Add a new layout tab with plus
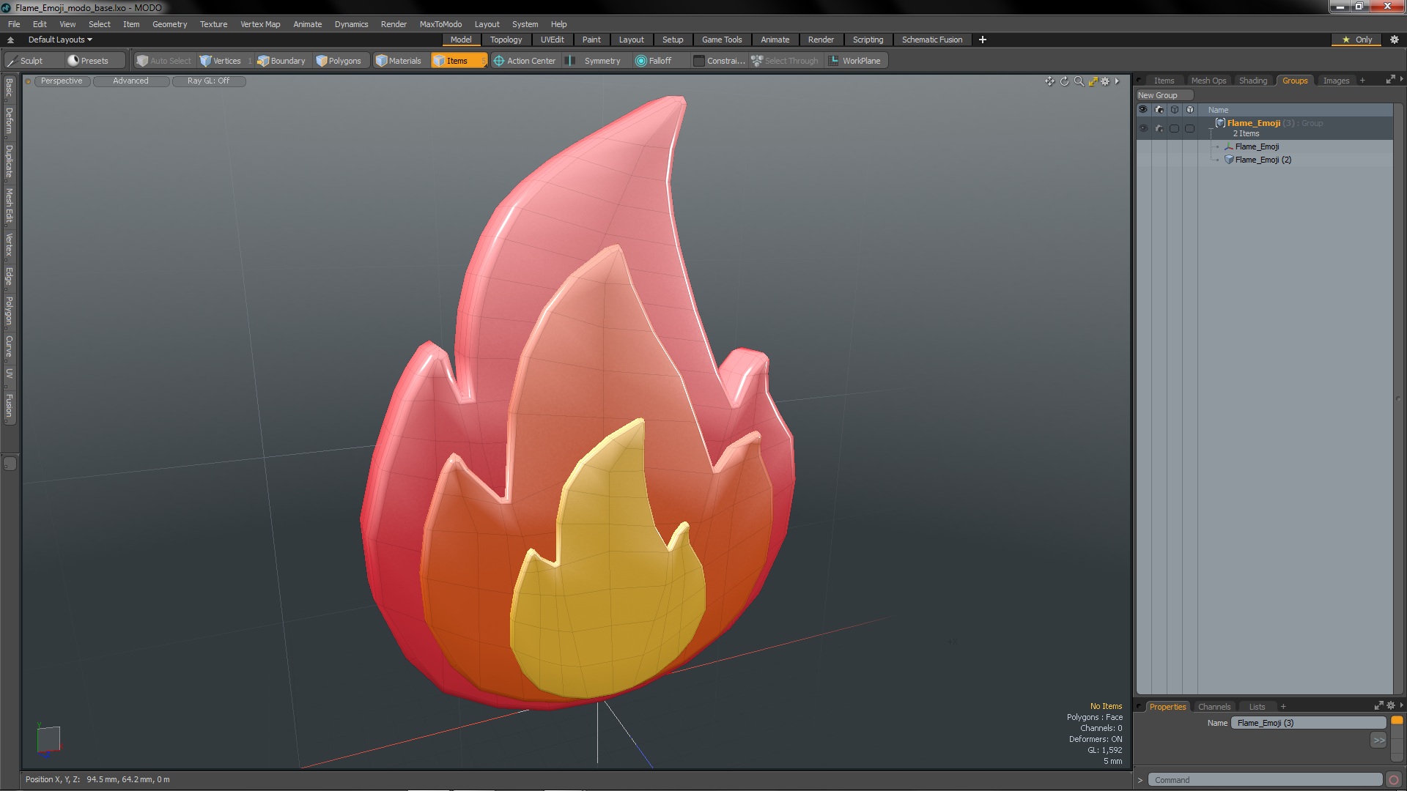Viewport: 1407px width, 791px height. coord(983,40)
